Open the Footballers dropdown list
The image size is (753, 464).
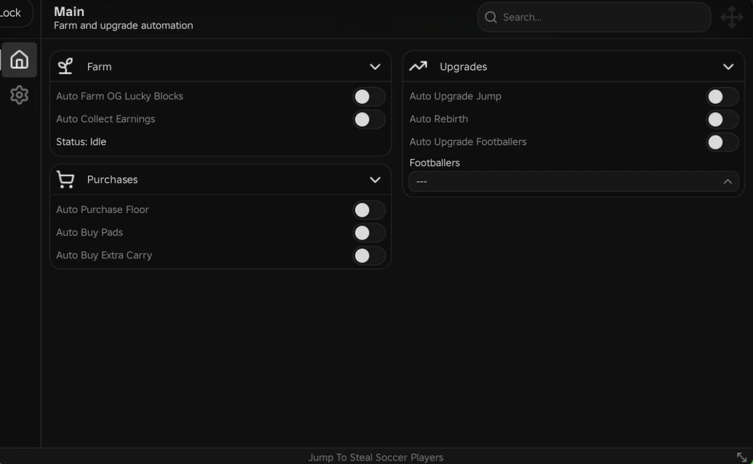click(574, 182)
